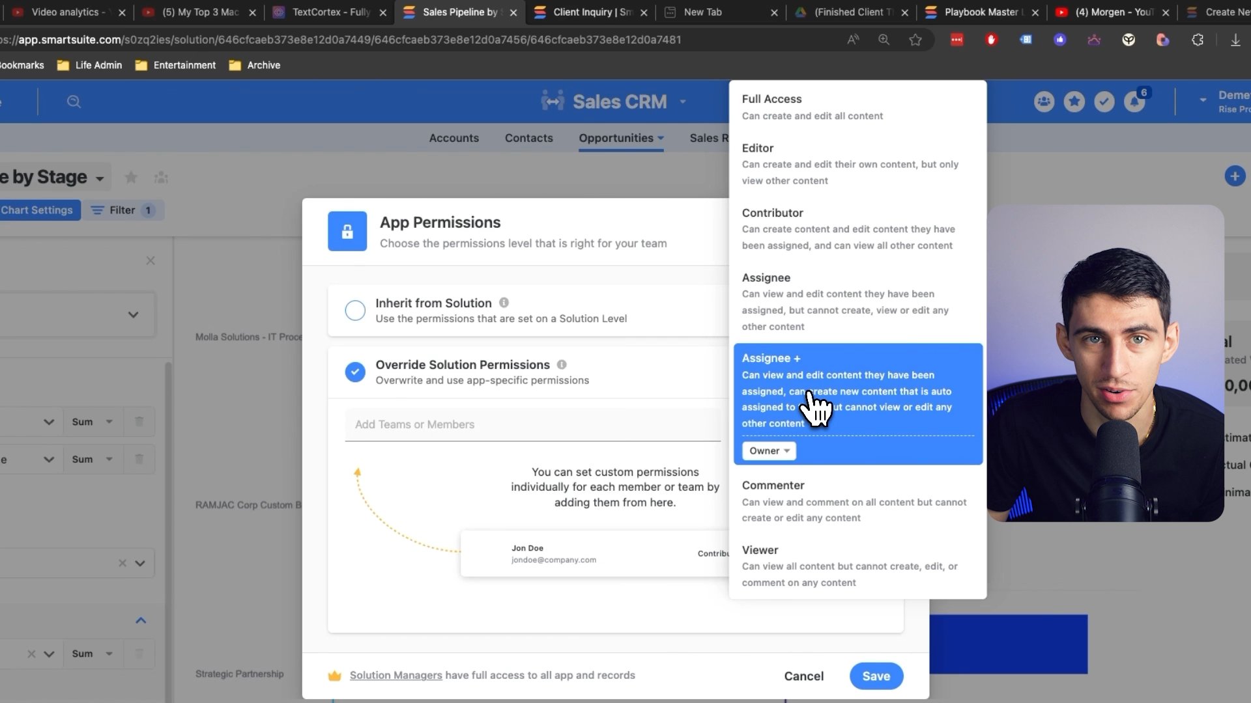Click info icon beside Inherit from Solution
This screenshot has width=1251, height=703.
click(x=504, y=303)
